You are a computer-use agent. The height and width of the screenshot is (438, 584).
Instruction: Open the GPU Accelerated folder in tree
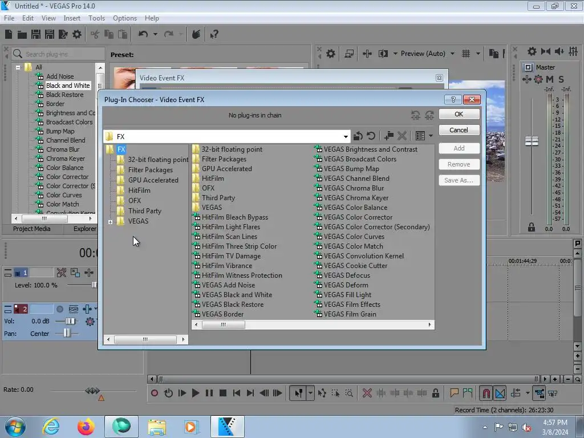(153, 180)
